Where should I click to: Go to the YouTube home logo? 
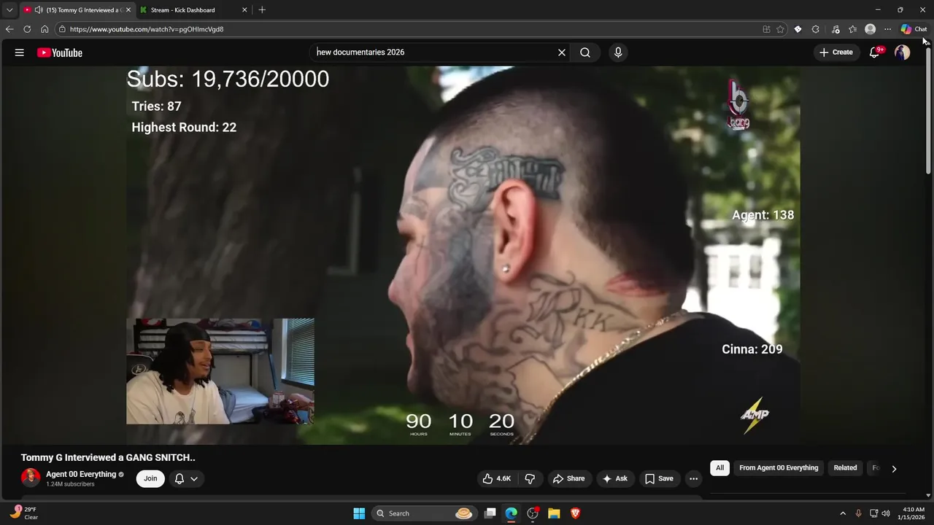coord(59,52)
